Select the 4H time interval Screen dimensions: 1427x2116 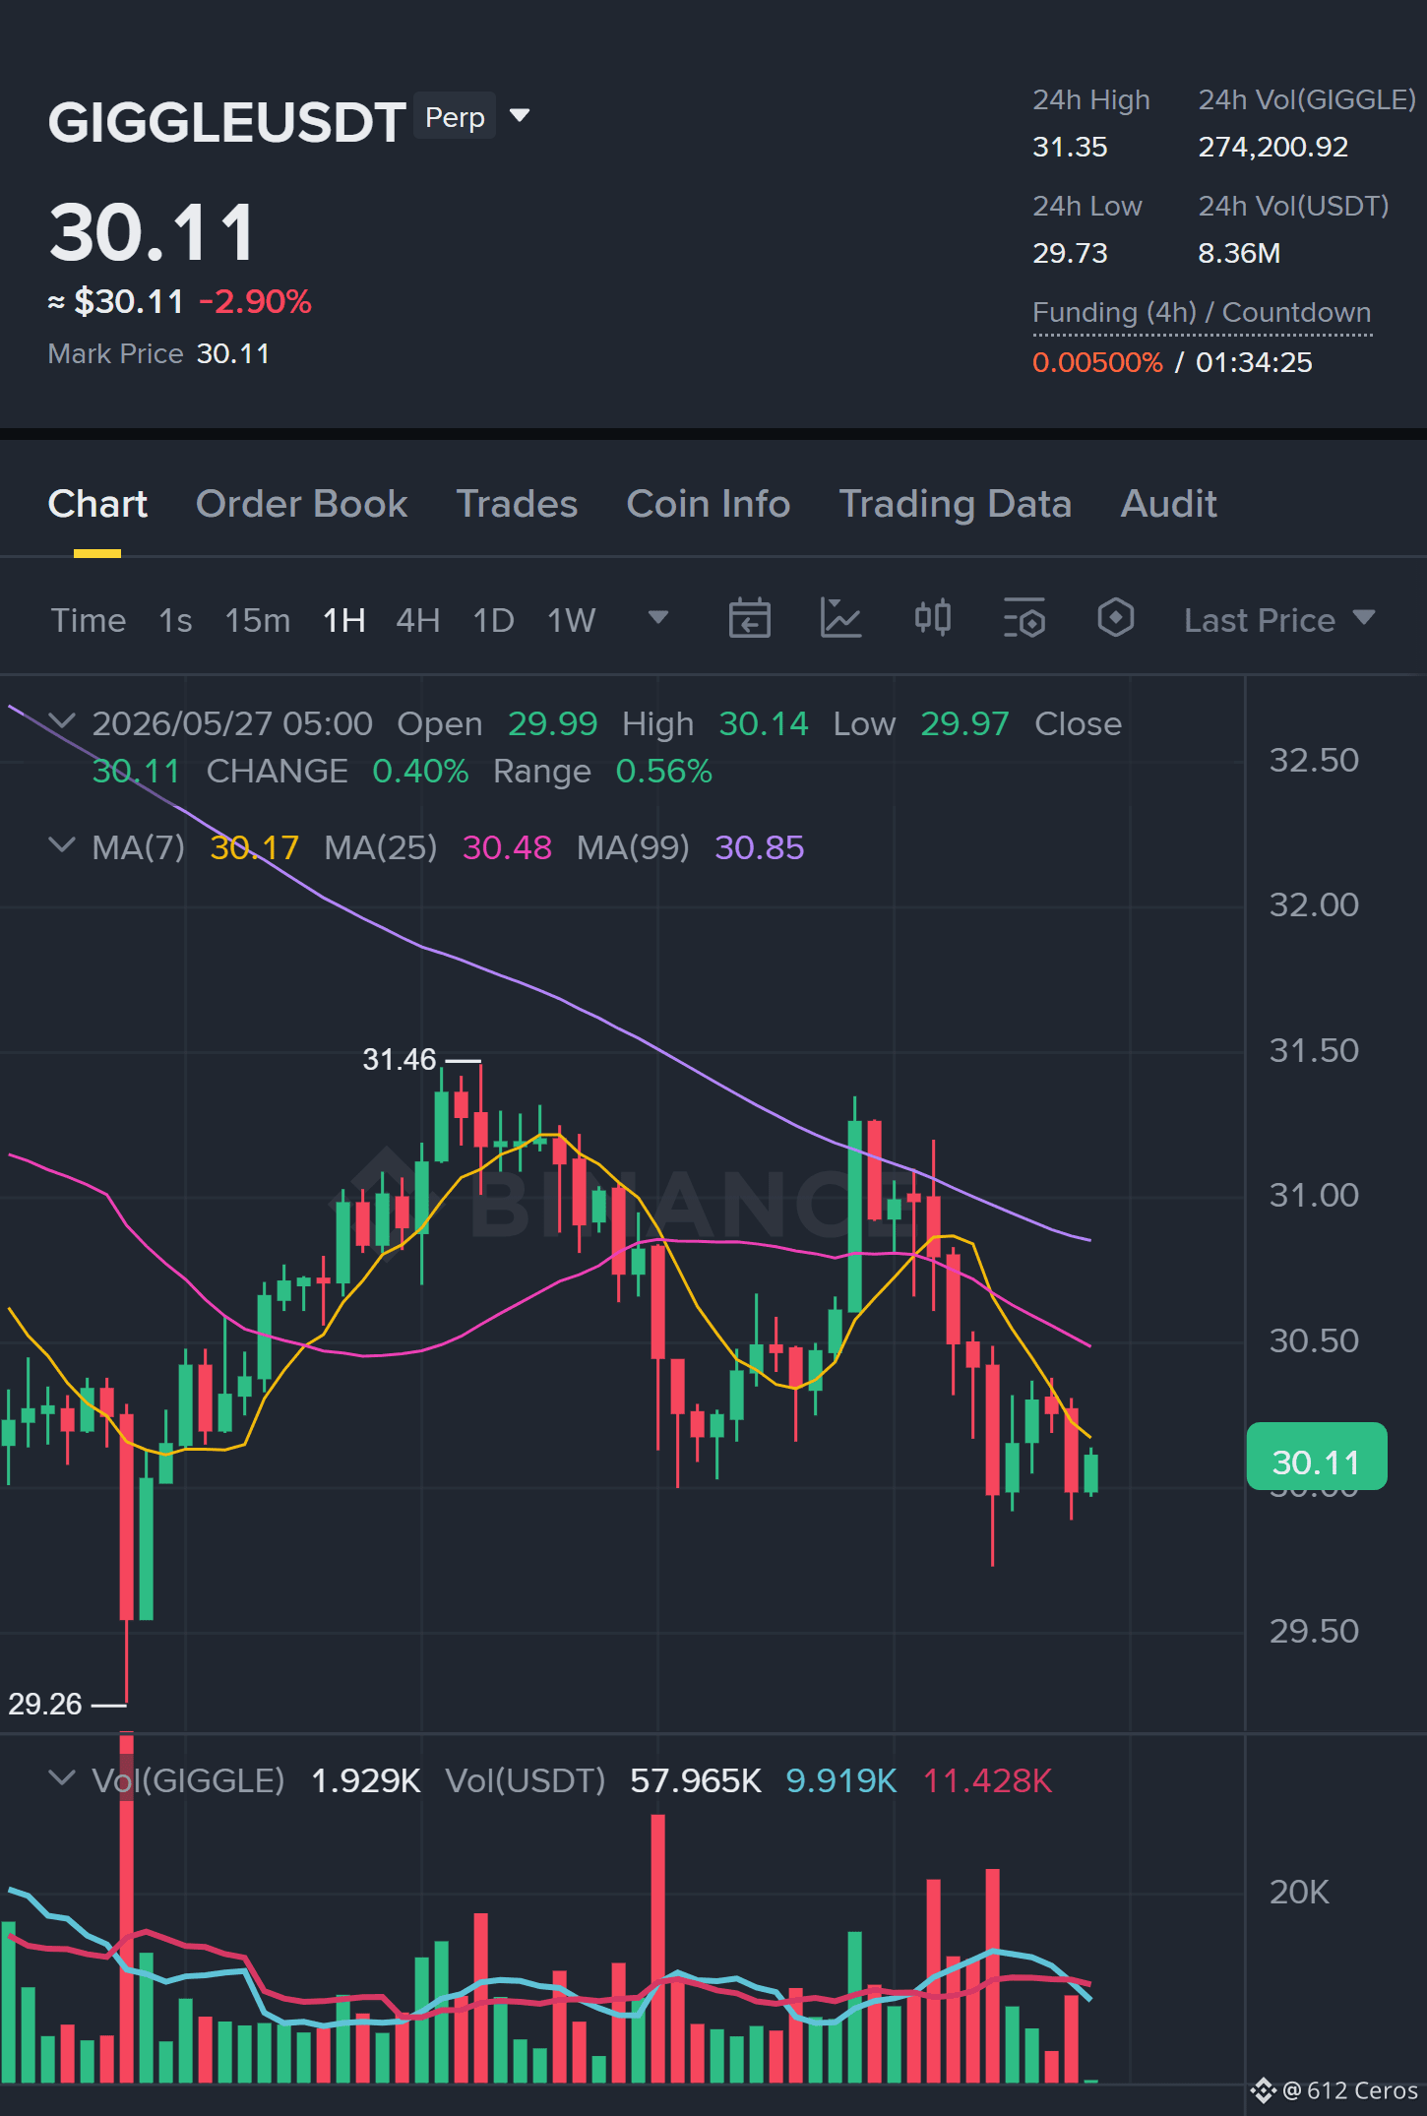(417, 620)
